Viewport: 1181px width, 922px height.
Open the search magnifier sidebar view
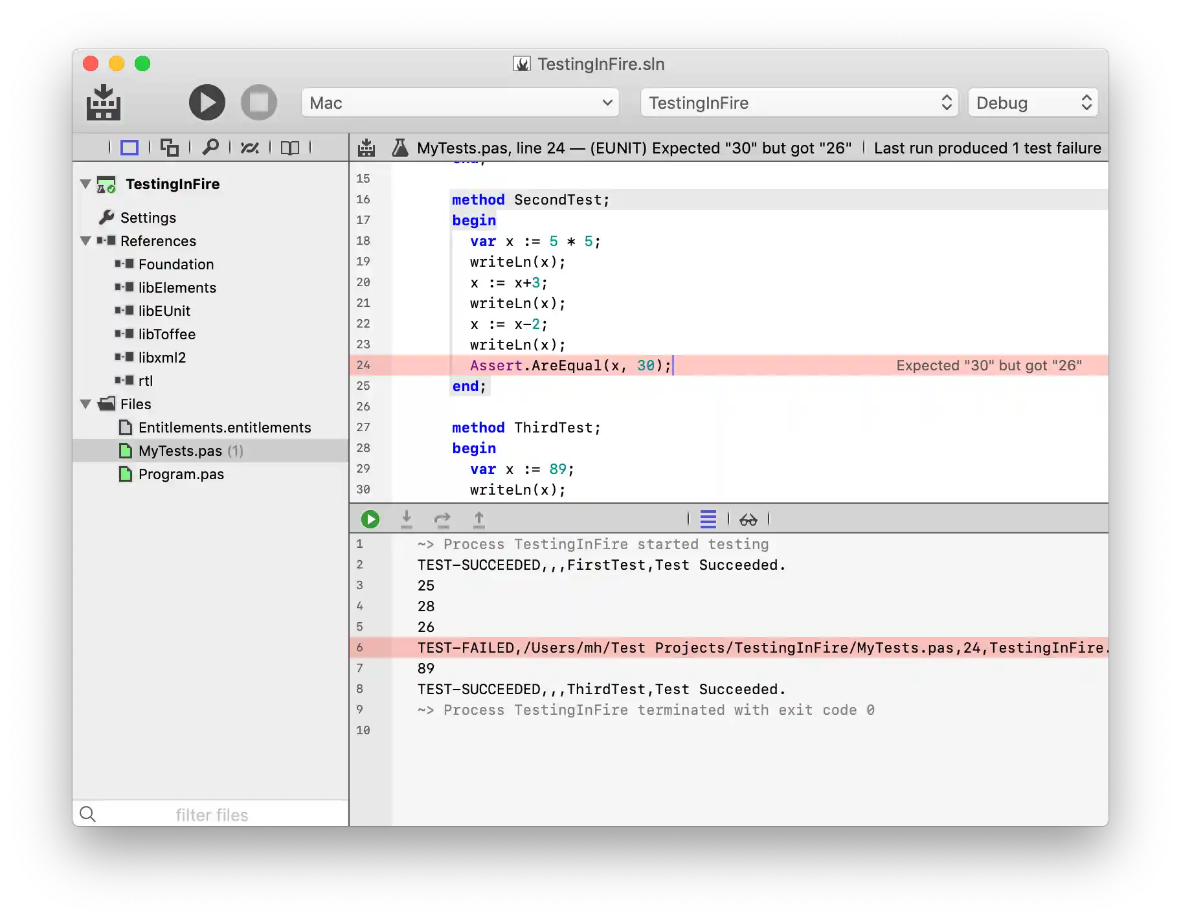210,148
